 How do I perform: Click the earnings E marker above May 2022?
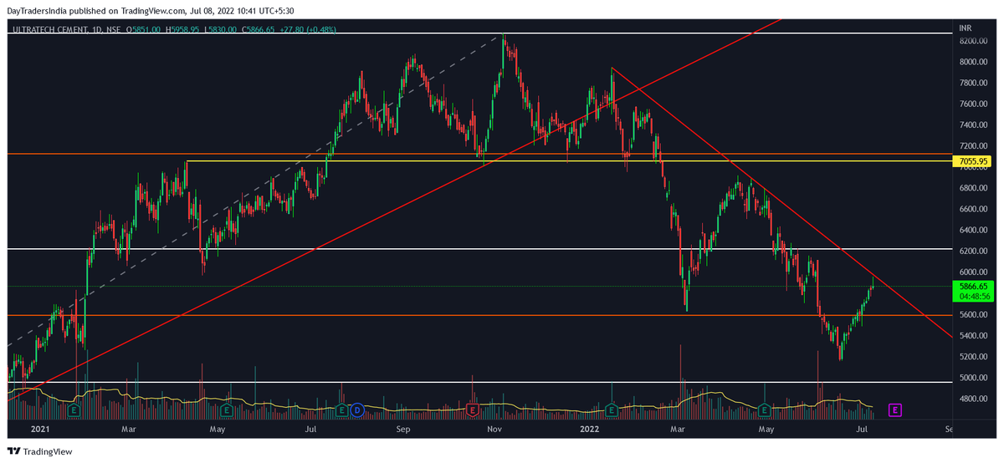point(765,410)
